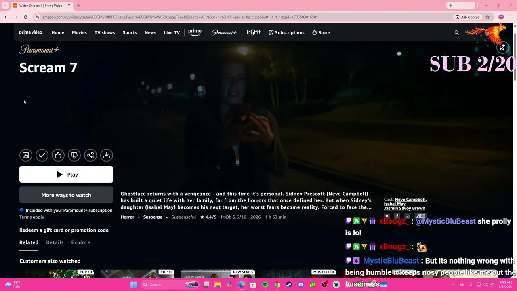
Task: Open the Movies menu
Action: coord(79,32)
